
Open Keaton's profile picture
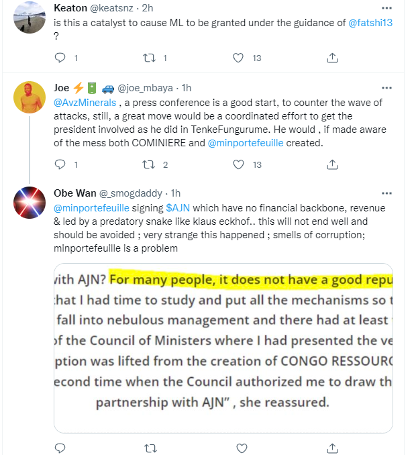[x=30, y=17]
